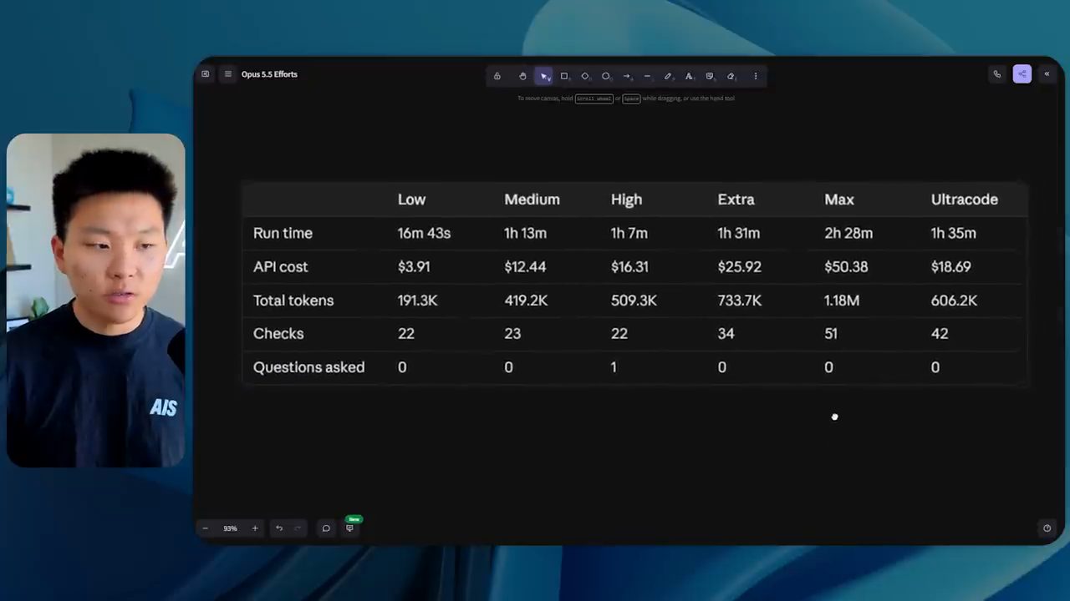
Task: Click the 191.3K total tokens cell
Action: click(x=417, y=300)
